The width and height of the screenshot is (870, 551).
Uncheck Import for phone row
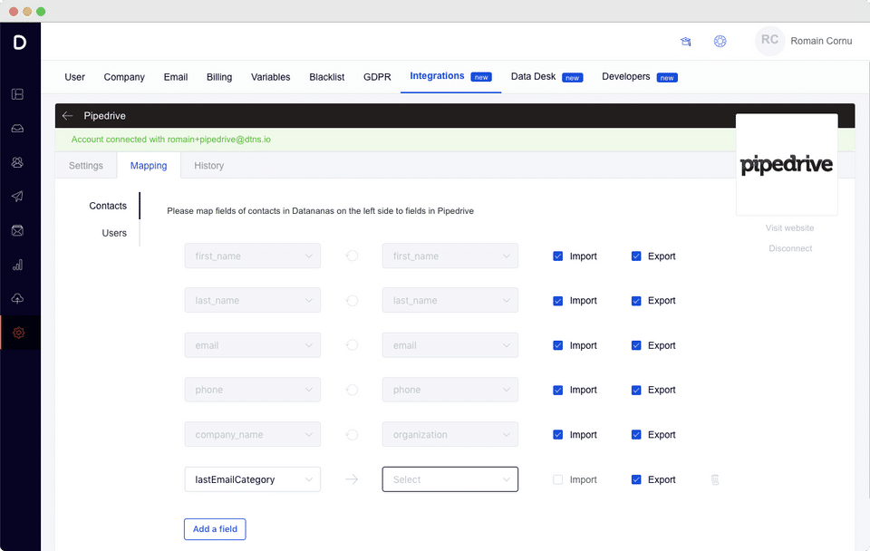tap(557, 390)
